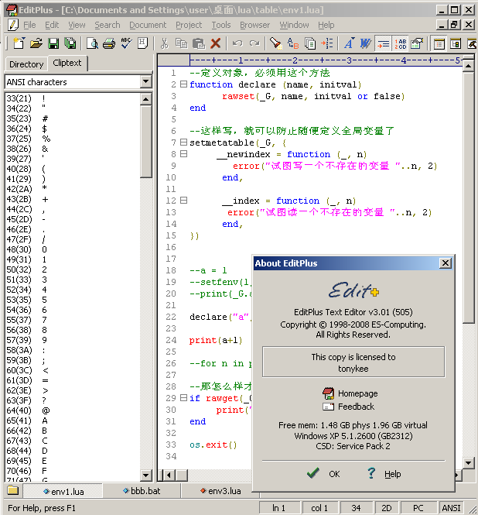The width and height of the screenshot is (478, 515).
Task: Click the 'ln 1' status bar field
Action: tap(279, 508)
